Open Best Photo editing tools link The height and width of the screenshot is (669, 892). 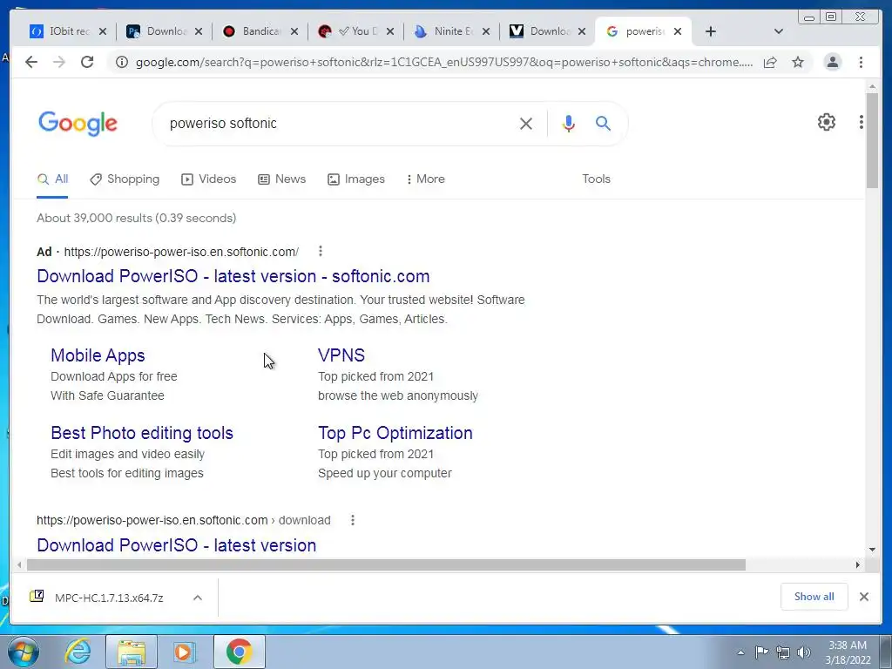click(x=142, y=433)
